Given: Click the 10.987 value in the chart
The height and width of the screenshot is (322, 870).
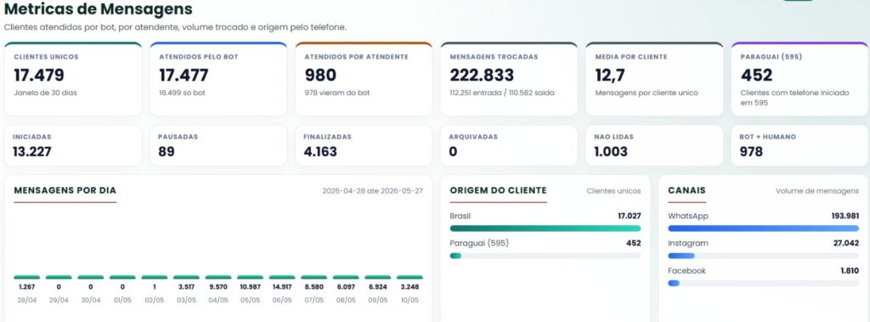Looking at the screenshot, I should pyautogui.click(x=251, y=287).
